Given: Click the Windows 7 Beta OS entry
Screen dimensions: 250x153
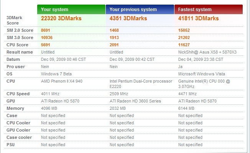Looking at the screenshot, I should click(56, 74).
